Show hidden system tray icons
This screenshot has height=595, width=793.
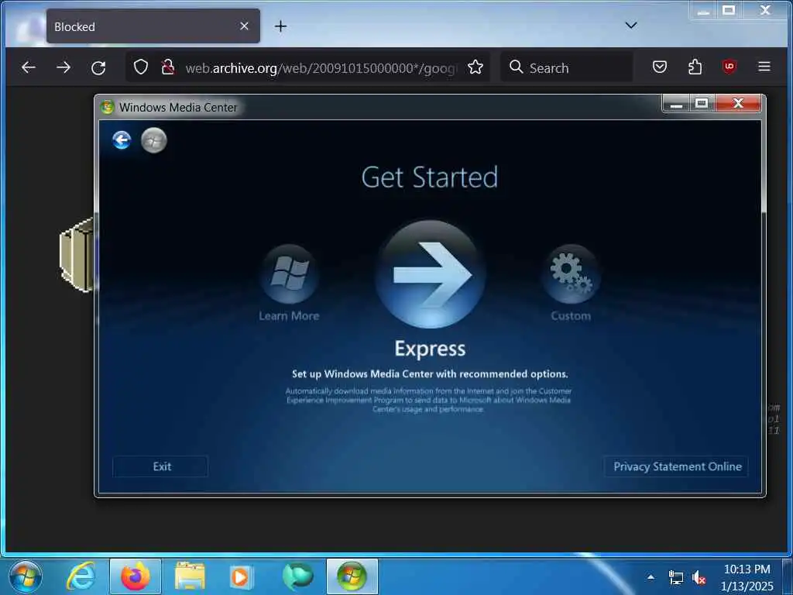[651, 577]
